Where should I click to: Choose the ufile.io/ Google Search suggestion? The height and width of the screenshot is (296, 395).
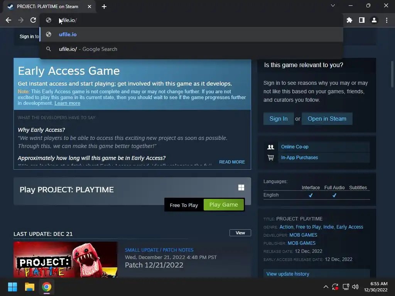[x=191, y=49]
